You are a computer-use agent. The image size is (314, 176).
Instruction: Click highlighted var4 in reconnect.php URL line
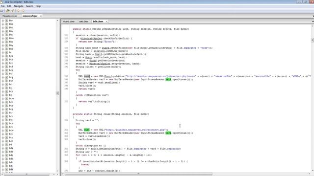pyautogui.click(x=87, y=130)
